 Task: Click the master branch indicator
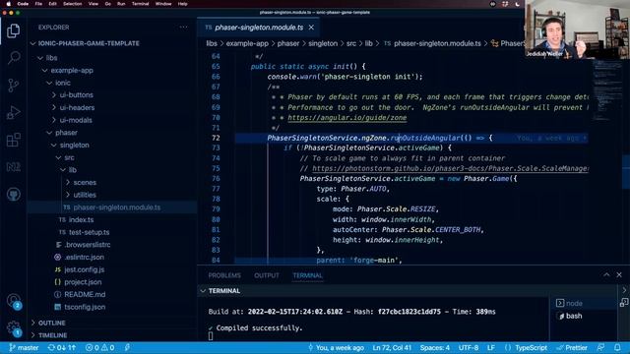pyautogui.click(x=24, y=347)
